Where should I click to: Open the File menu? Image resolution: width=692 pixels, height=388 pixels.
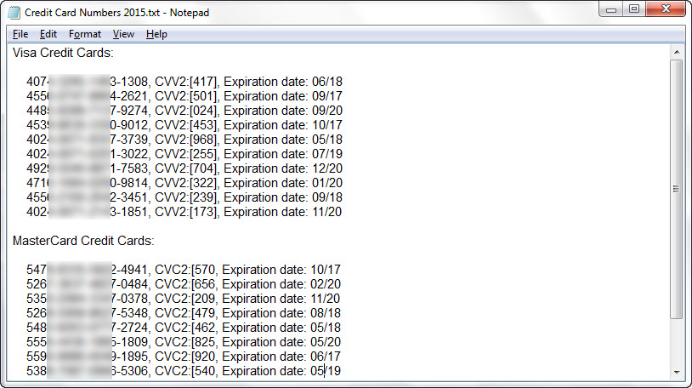(20, 34)
